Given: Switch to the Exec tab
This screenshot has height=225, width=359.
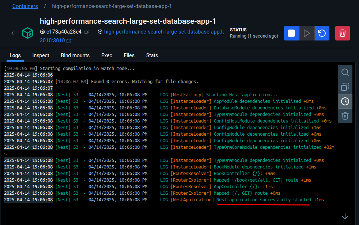Looking at the screenshot, I should point(107,55).
